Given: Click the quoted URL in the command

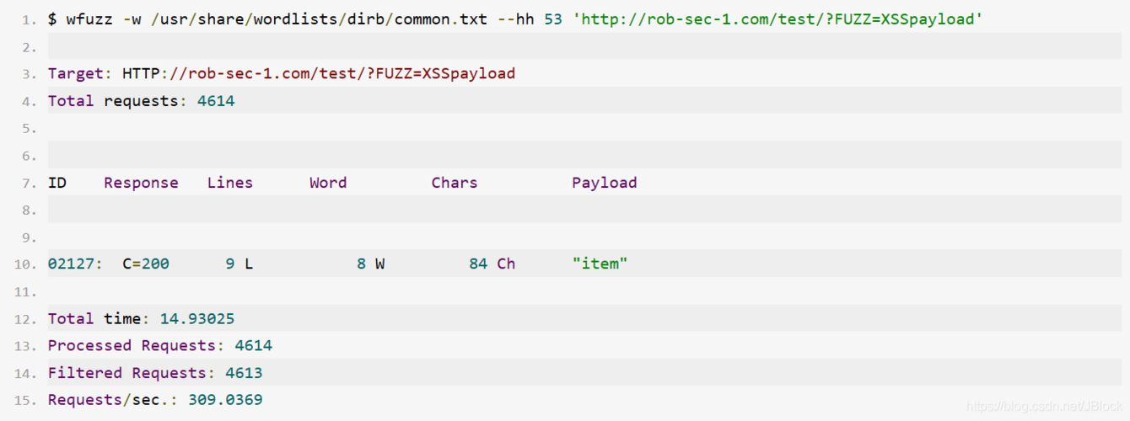Looking at the screenshot, I should [x=777, y=19].
